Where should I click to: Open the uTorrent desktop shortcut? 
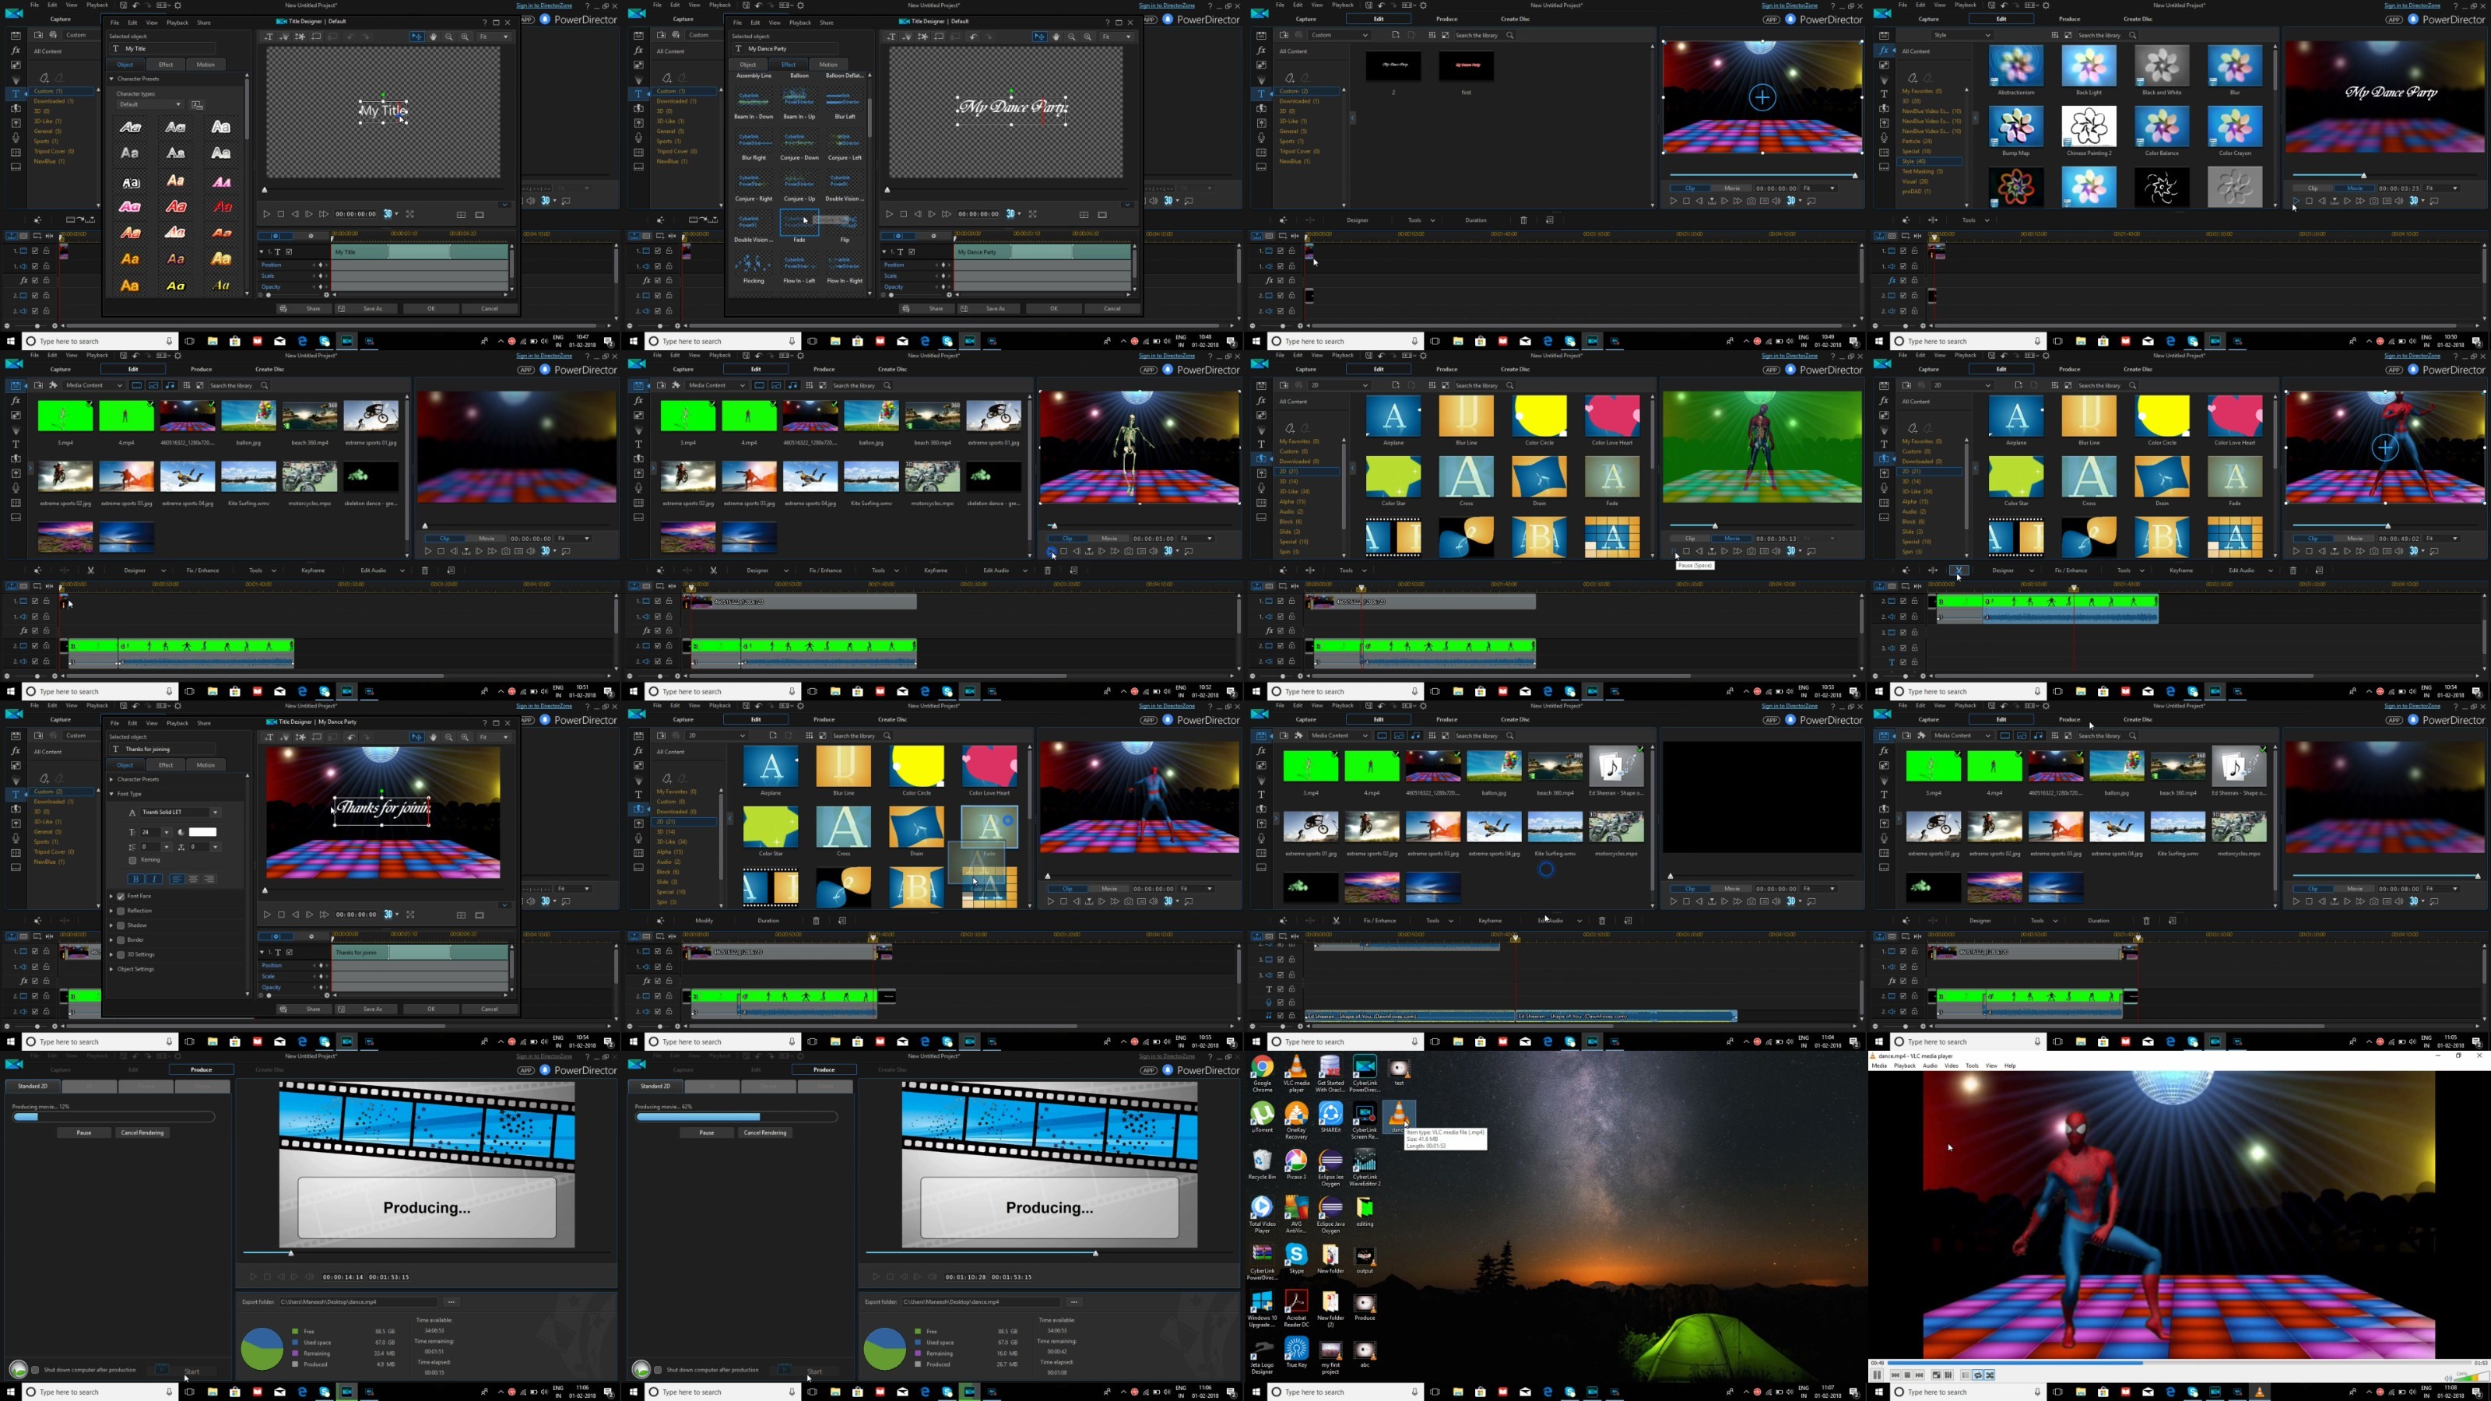[1262, 1115]
